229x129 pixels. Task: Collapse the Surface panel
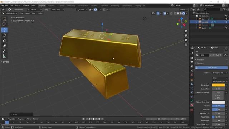pyautogui.click(x=200, y=63)
